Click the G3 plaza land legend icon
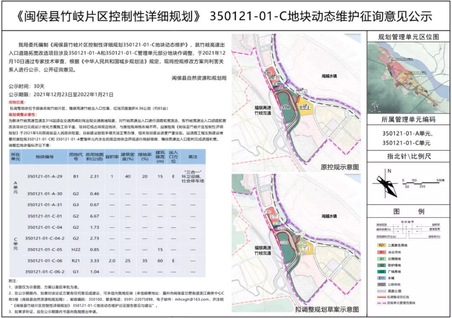This screenshot has width=452, height=318. [382, 272]
